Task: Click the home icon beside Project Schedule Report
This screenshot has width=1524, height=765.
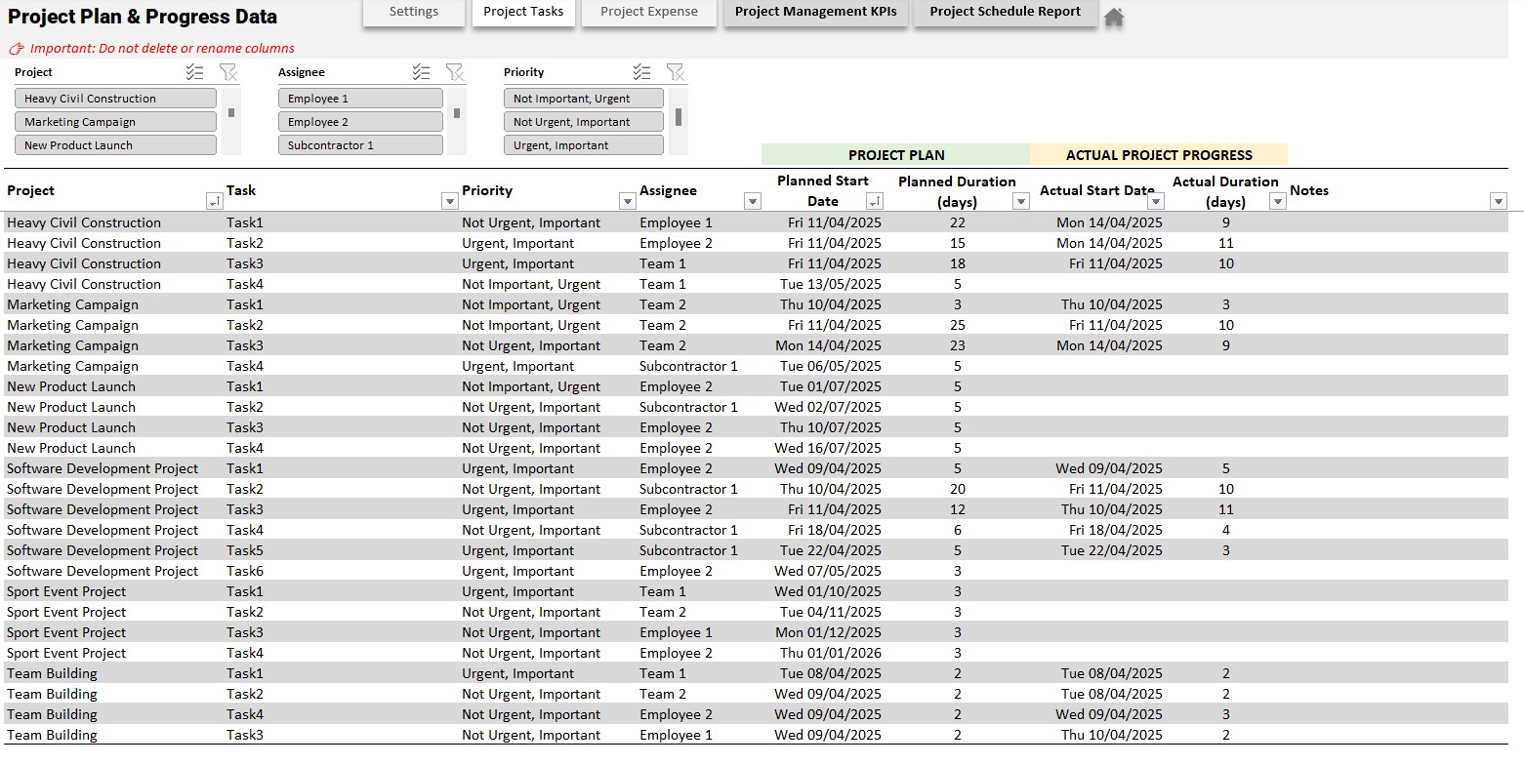Action: [1114, 17]
